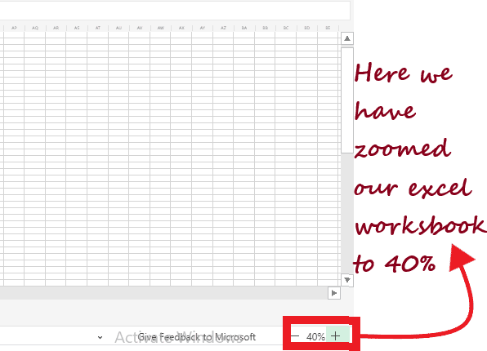
Task: Select column AP header
Action: (x=14, y=28)
